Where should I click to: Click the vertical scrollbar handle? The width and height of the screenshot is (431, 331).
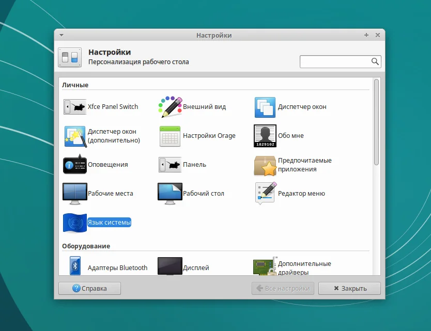377,122
